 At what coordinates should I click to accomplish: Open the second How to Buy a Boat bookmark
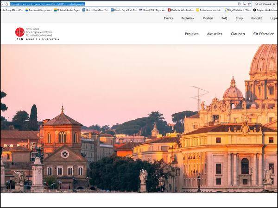click(124, 10)
